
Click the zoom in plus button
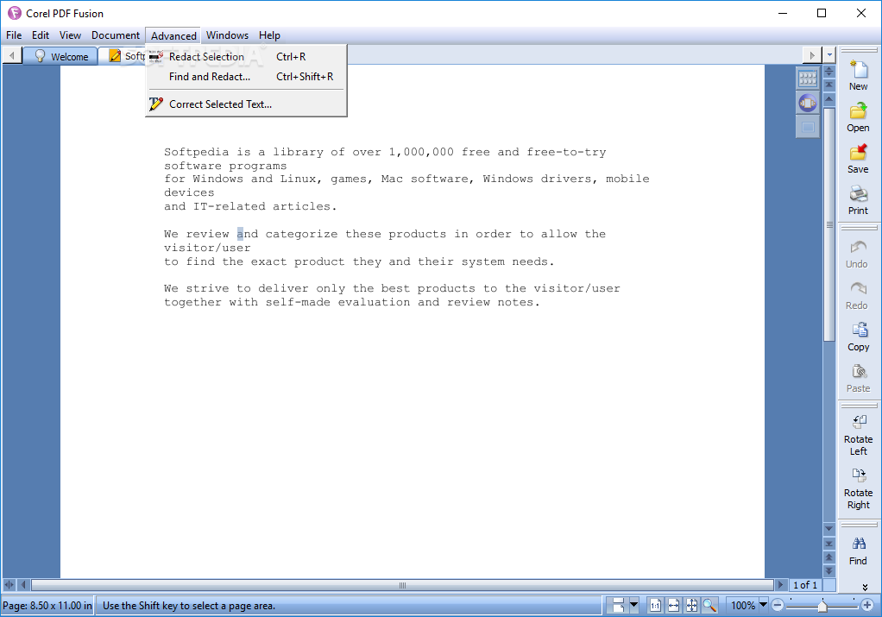[866, 606]
